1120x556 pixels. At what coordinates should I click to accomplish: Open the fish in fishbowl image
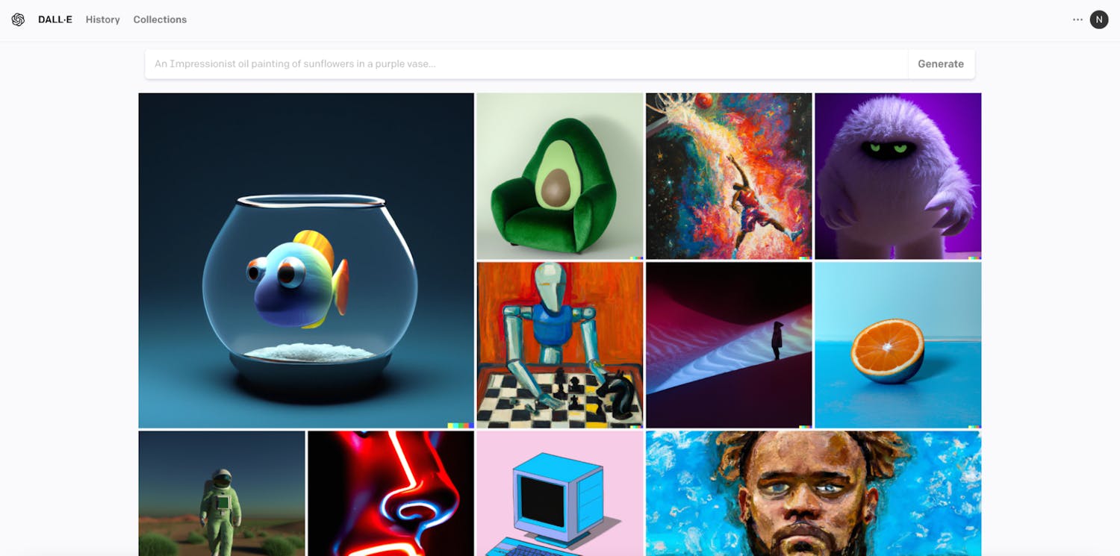(306, 260)
